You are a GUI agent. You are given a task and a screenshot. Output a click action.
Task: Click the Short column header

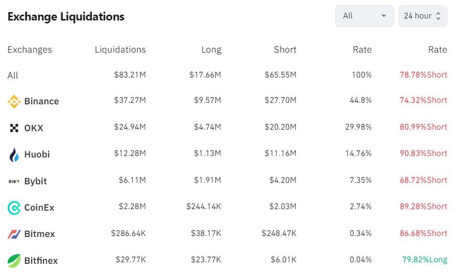[x=285, y=50]
